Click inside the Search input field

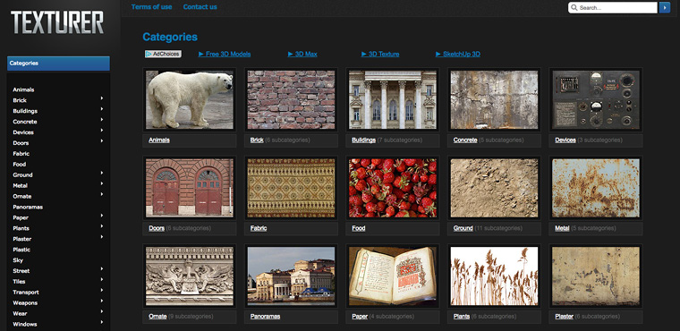(x=612, y=8)
